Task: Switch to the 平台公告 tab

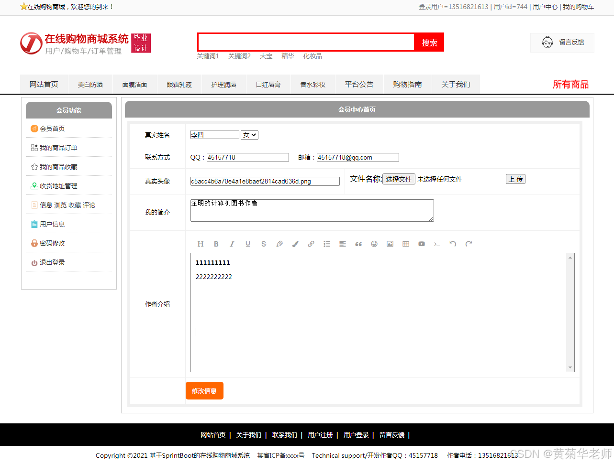Action: click(359, 84)
